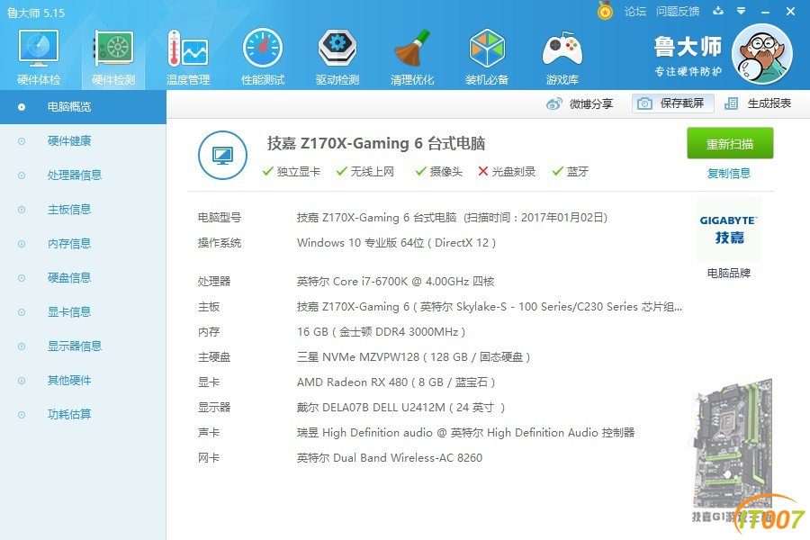Open the 驱动检测 driver detection icon

[x=337, y=57]
